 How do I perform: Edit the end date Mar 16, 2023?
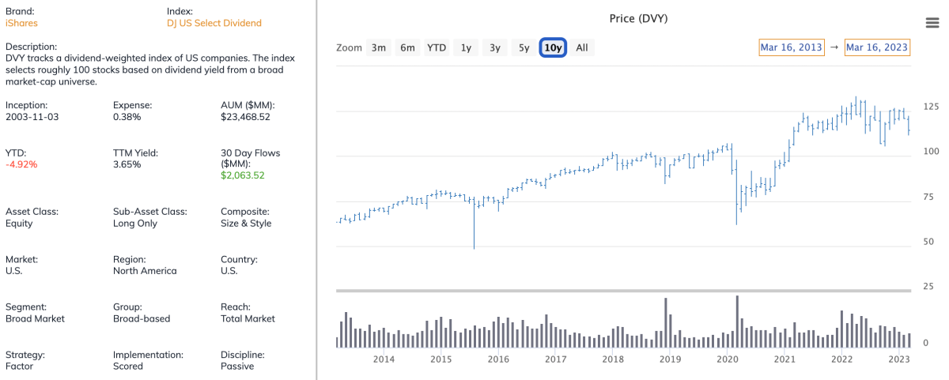pos(877,47)
